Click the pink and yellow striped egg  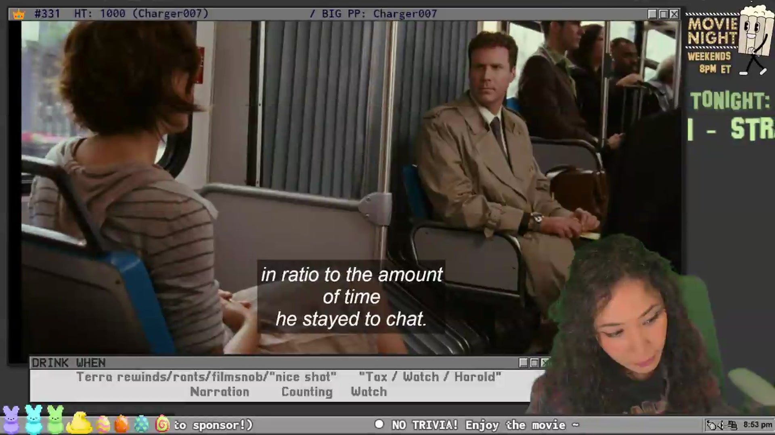(x=103, y=424)
